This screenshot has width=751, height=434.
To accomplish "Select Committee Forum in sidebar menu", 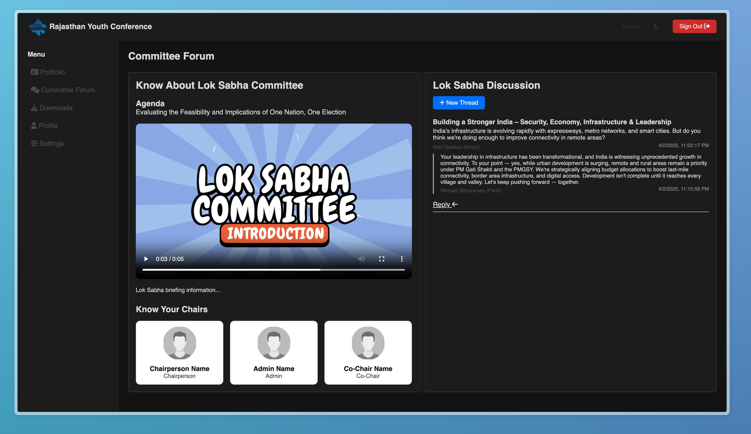I will click(63, 90).
